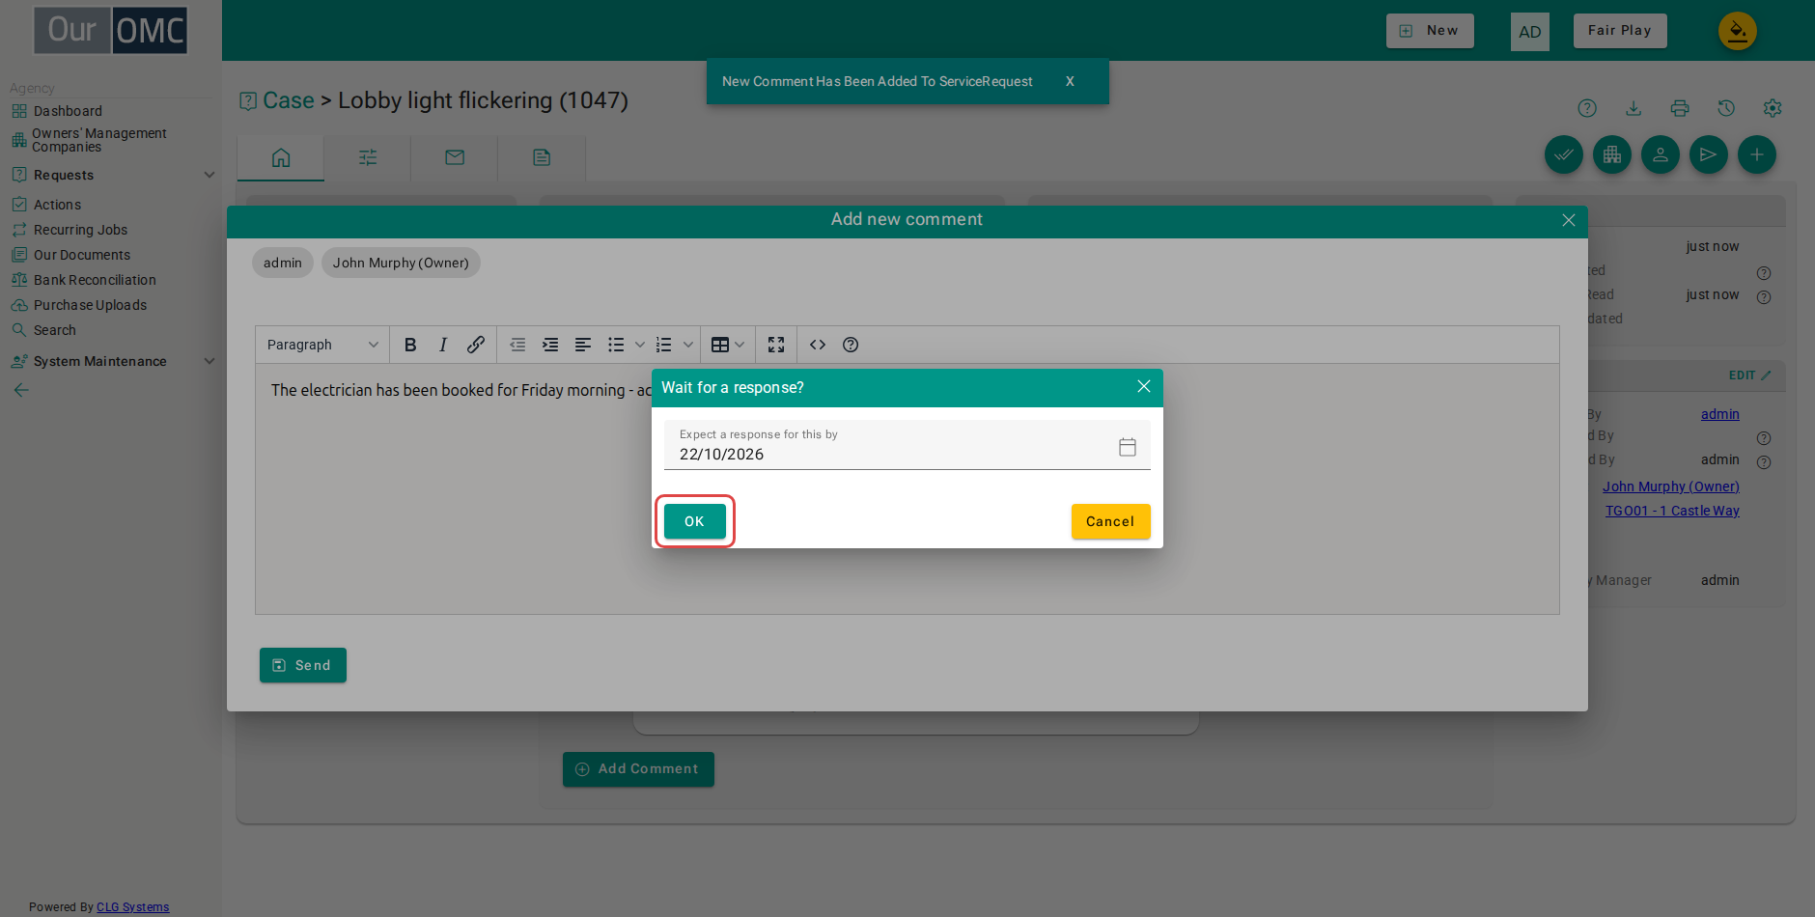
Task: Dismiss the New Comment notification with X
Action: point(1070,81)
